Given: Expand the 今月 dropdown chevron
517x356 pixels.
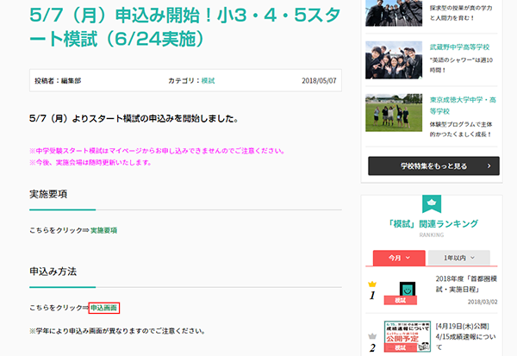Looking at the screenshot, I should click(x=408, y=258).
